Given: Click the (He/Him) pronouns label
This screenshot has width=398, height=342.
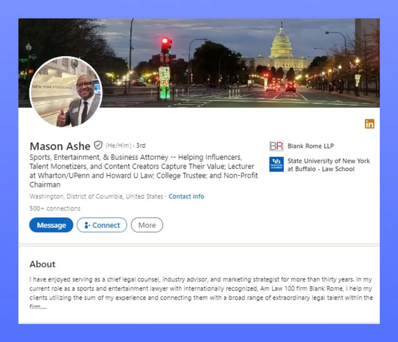Looking at the screenshot, I should point(117,145).
